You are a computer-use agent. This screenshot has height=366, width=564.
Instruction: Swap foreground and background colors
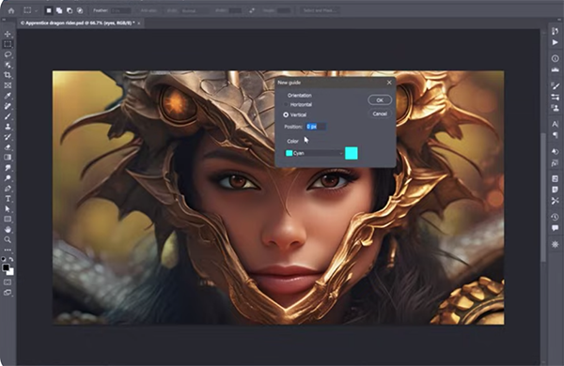point(11,259)
